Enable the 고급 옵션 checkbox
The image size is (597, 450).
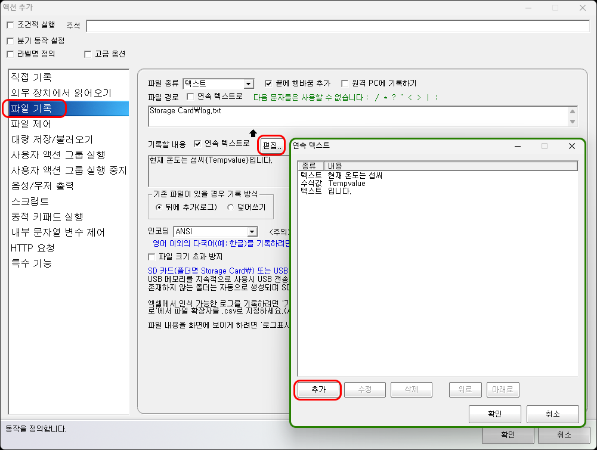click(x=87, y=54)
